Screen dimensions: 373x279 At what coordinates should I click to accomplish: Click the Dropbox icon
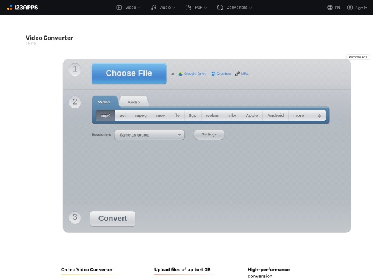[213, 74]
